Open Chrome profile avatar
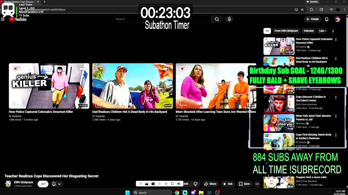The width and height of the screenshot is (348, 195). tap(338, 9)
